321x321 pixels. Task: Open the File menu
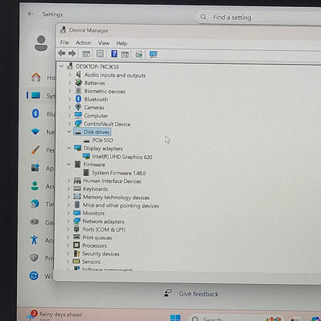coord(65,42)
